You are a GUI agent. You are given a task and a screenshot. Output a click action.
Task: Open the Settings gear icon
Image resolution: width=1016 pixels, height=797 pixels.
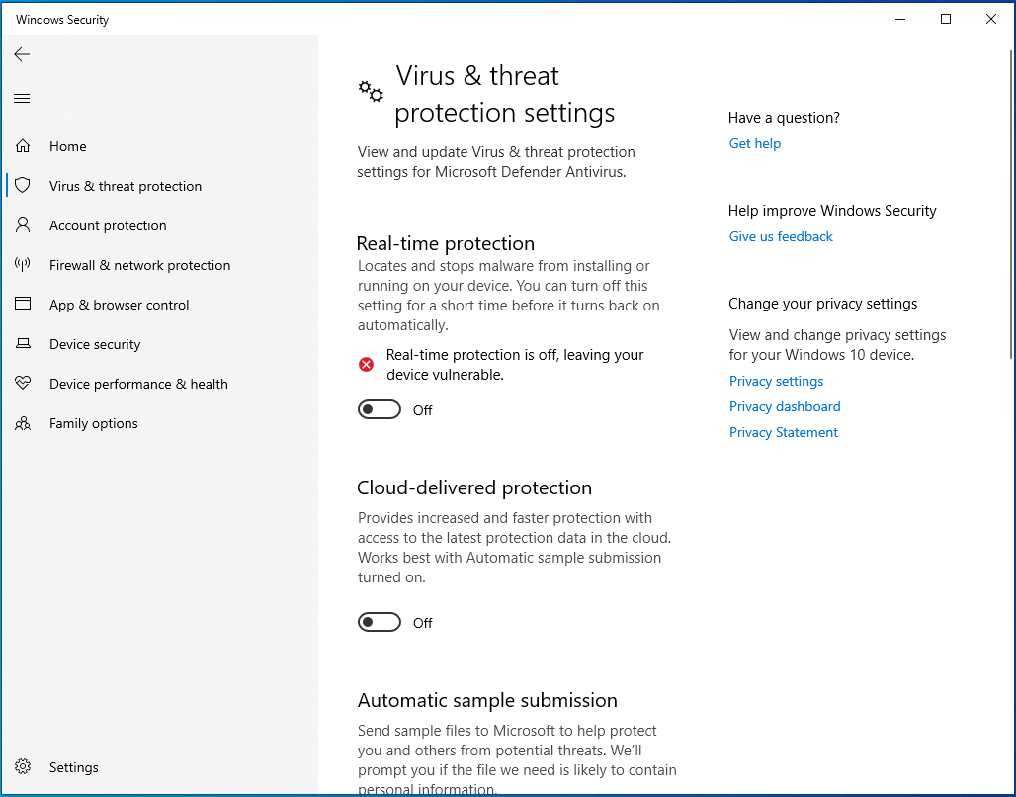23,767
